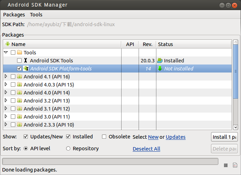The height and width of the screenshot is (175, 241).
Task: Click the Deselect All link
Action: 146,149
